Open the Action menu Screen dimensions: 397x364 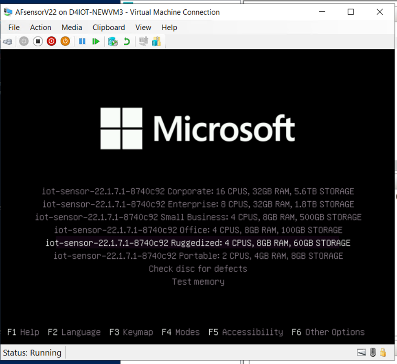[40, 27]
